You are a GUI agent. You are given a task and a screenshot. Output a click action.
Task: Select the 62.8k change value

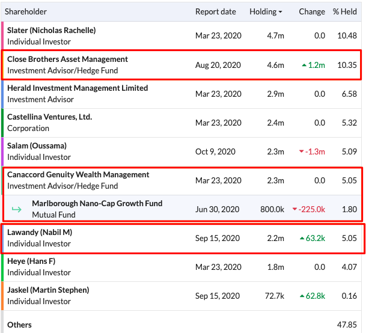coord(316,296)
